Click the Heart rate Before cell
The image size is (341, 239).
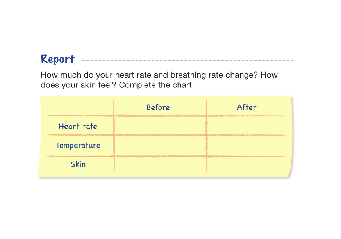click(x=160, y=126)
